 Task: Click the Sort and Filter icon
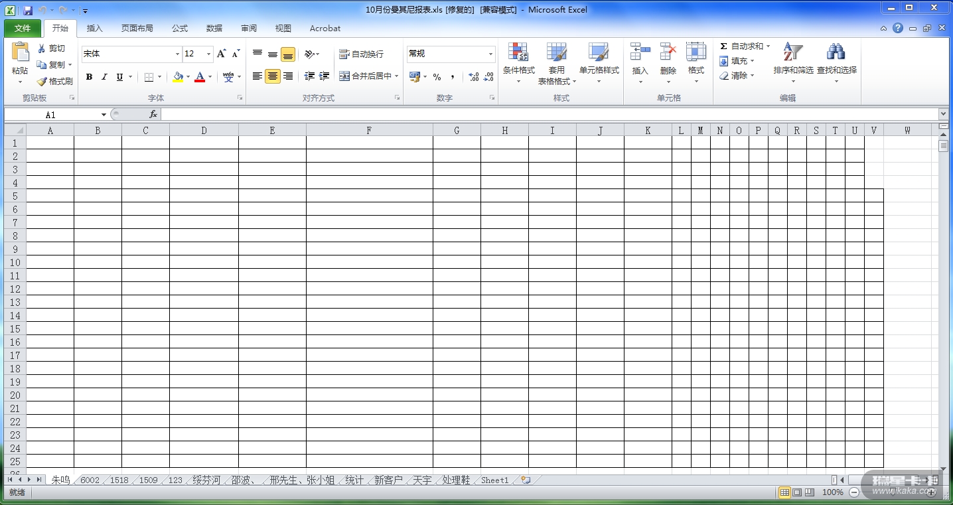pyautogui.click(x=793, y=52)
